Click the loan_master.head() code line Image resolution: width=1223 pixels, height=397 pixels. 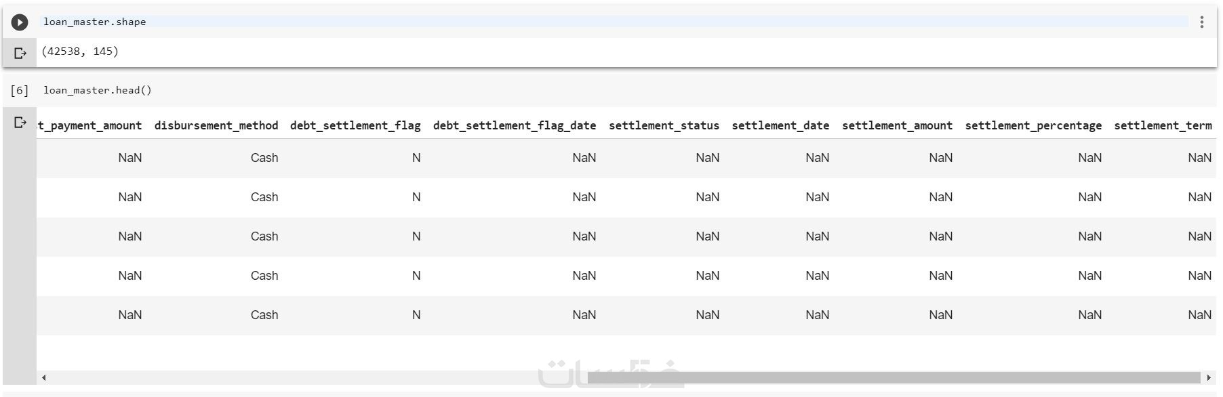pyautogui.click(x=98, y=91)
